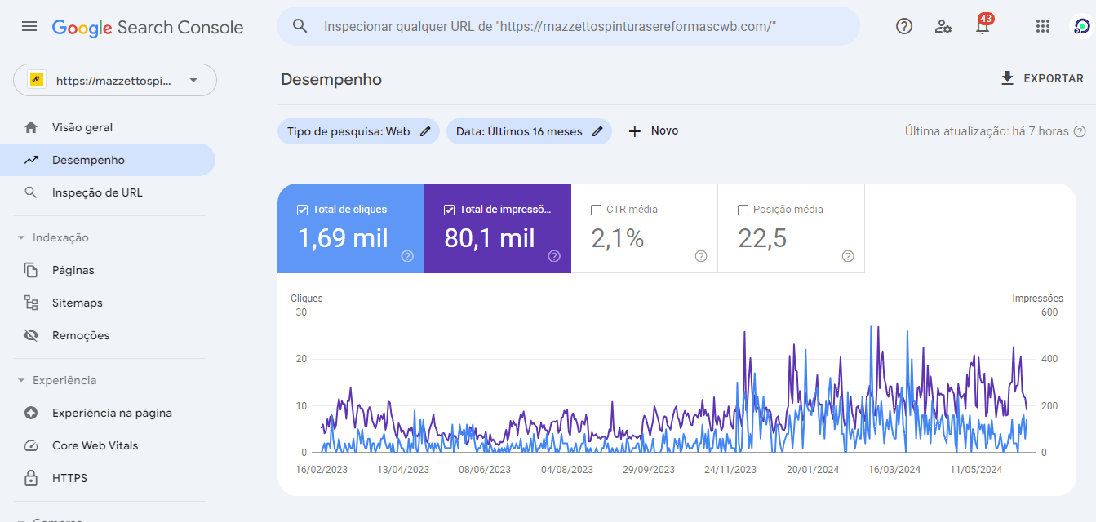Open the hamburger main menu
This screenshot has width=1096, height=522.
click(29, 26)
